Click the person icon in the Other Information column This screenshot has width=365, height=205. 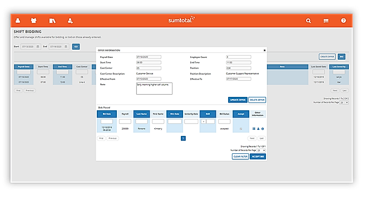(x=258, y=129)
